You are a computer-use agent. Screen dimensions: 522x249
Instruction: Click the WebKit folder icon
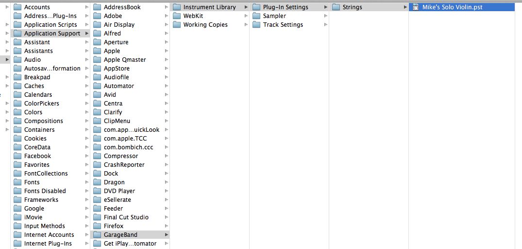point(177,16)
